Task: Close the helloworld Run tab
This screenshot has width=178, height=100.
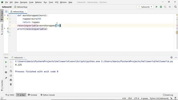Action: pyautogui.click(x=24, y=57)
